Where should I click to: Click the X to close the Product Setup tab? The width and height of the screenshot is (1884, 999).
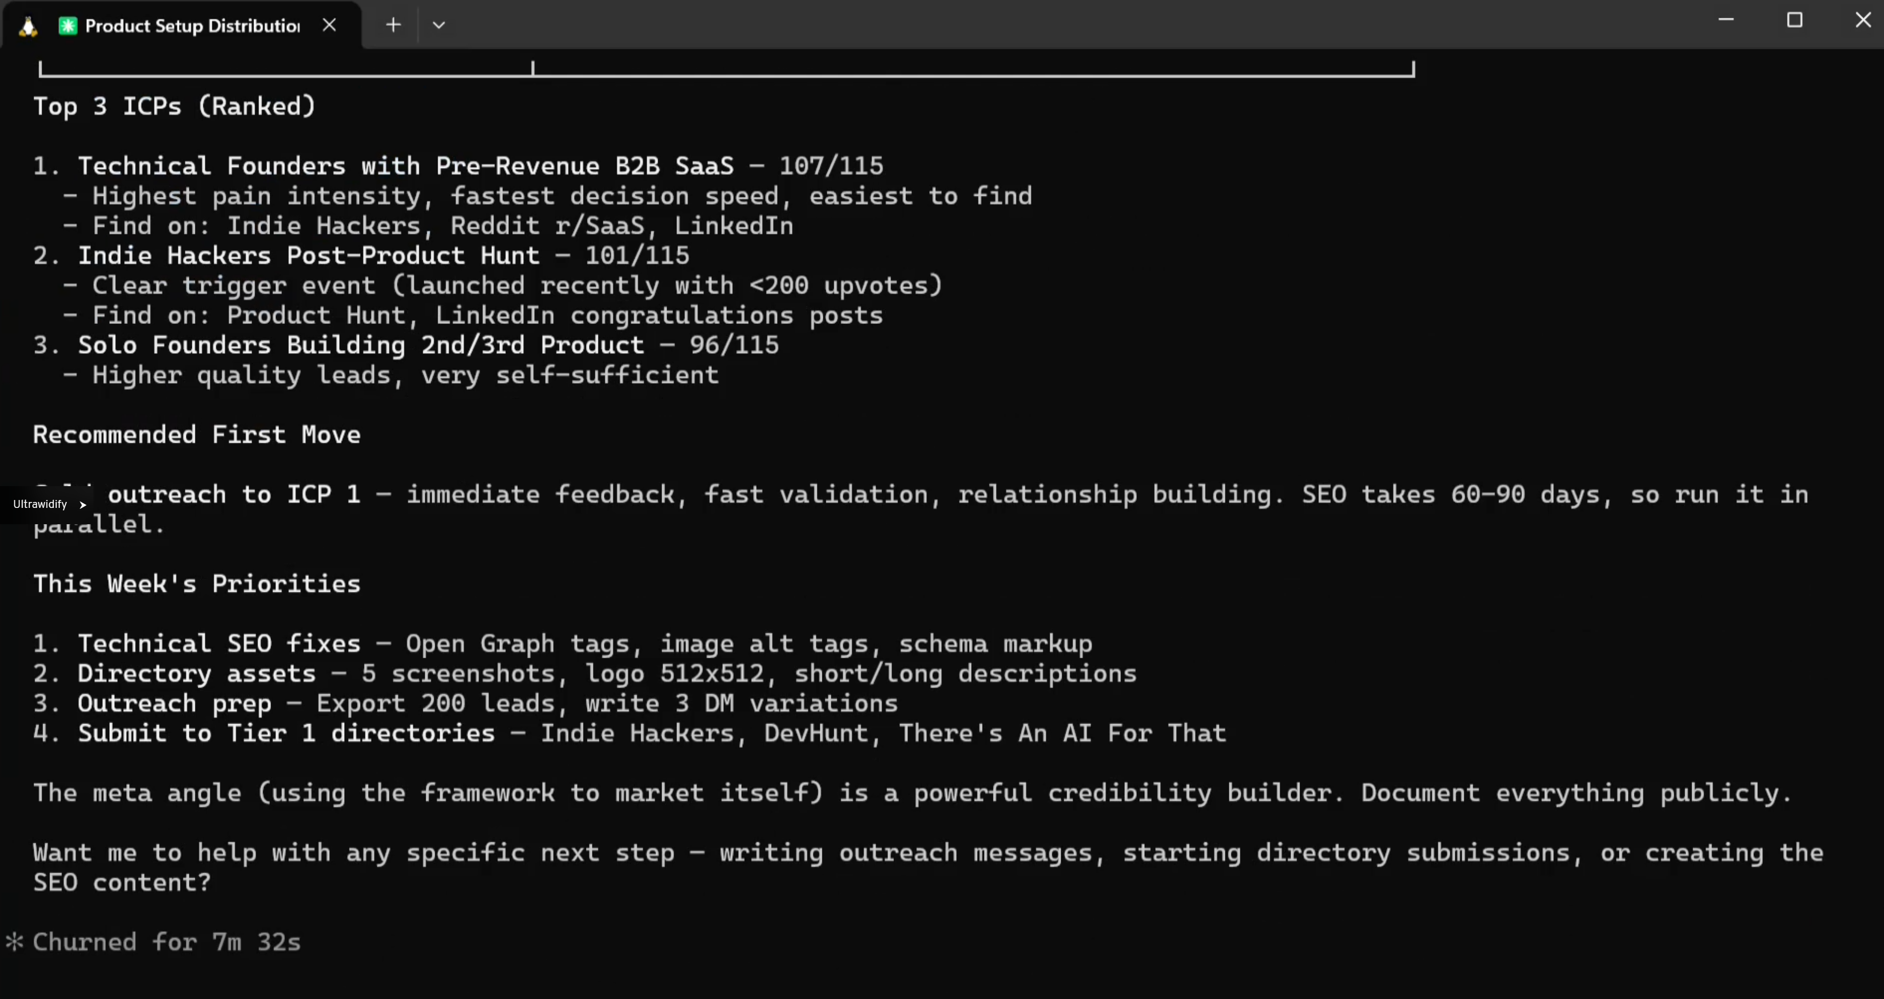coord(328,24)
